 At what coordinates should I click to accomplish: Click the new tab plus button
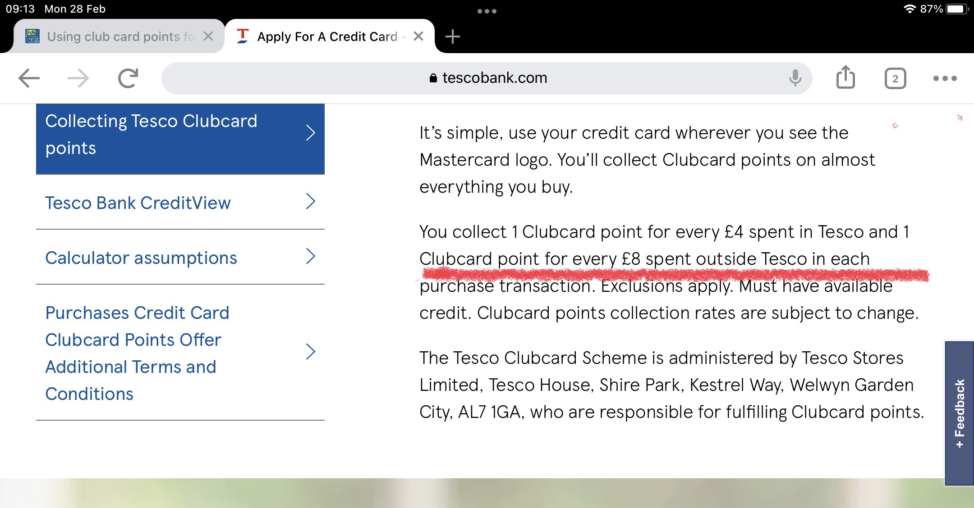(455, 36)
